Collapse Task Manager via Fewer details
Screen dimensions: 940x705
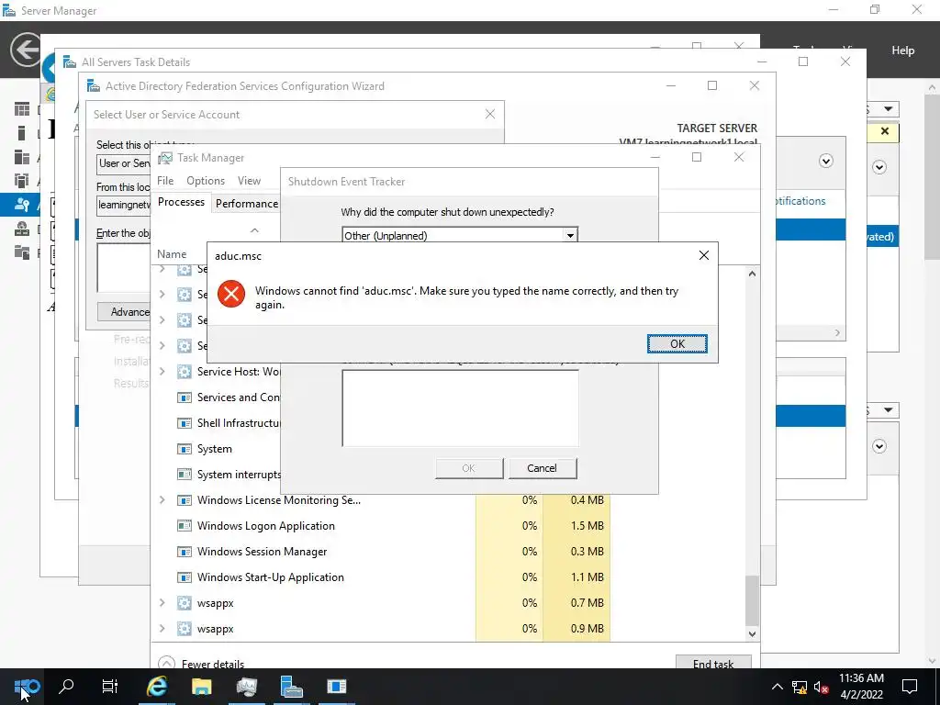pyautogui.click(x=201, y=663)
